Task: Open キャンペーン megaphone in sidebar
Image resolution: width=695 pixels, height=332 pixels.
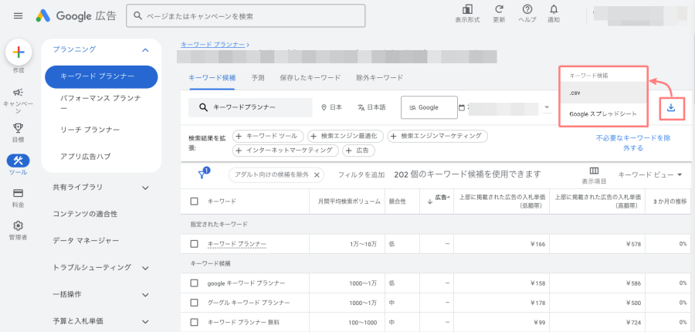Action: [x=19, y=92]
